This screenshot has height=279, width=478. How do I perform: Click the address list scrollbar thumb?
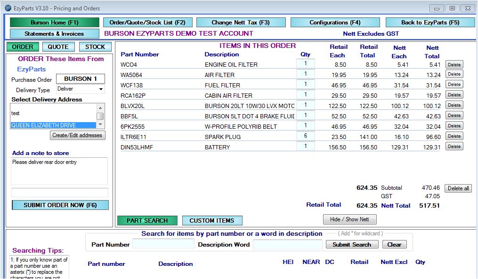pos(100,116)
